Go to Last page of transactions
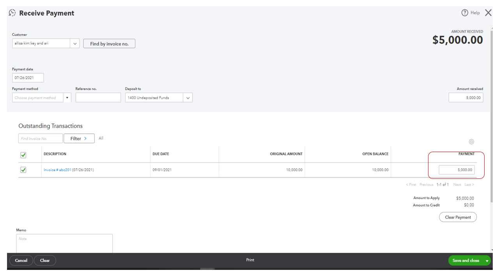Image resolution: width=499 pixels, height=280 pixels. (x=469, y=185)
